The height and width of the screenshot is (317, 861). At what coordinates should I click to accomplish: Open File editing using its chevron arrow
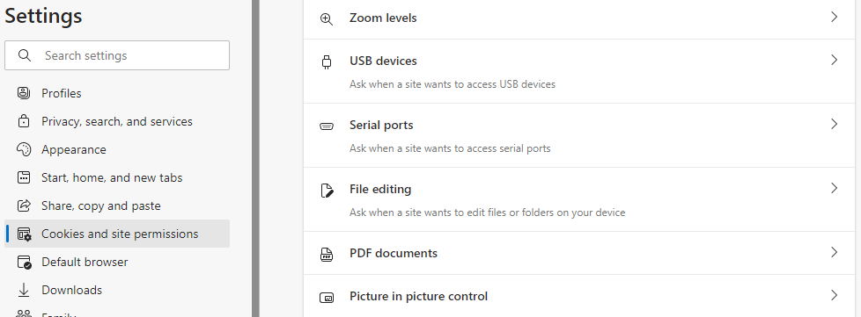click(834, 188)
